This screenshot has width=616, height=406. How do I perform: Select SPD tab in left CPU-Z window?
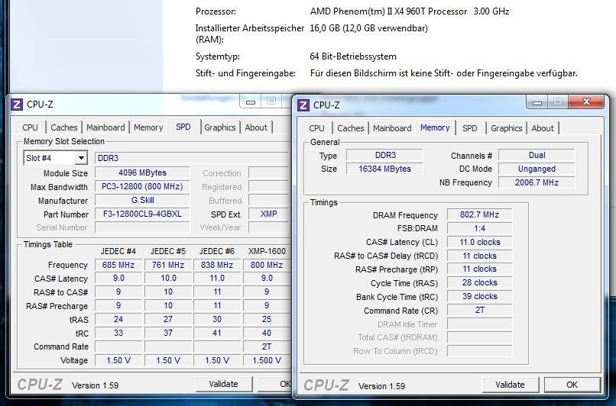pos(183,127)
